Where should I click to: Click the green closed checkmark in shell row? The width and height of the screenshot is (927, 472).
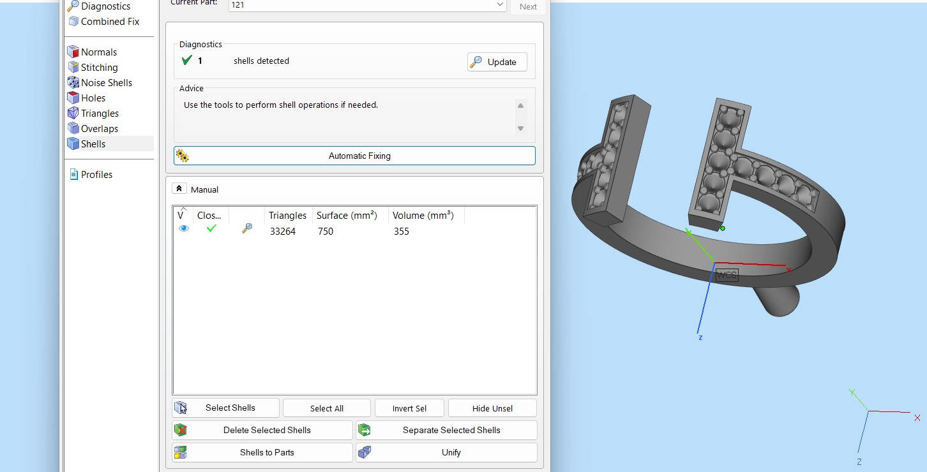point(211,228)
